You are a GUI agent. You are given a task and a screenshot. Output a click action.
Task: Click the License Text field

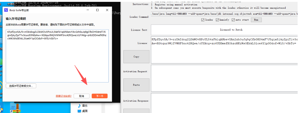[224, 30]
